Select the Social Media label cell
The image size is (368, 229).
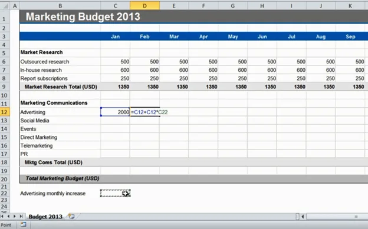point(60,121)
